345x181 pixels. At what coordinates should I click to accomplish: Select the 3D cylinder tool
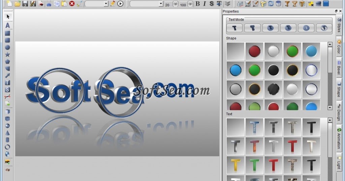tap(7, 140)
